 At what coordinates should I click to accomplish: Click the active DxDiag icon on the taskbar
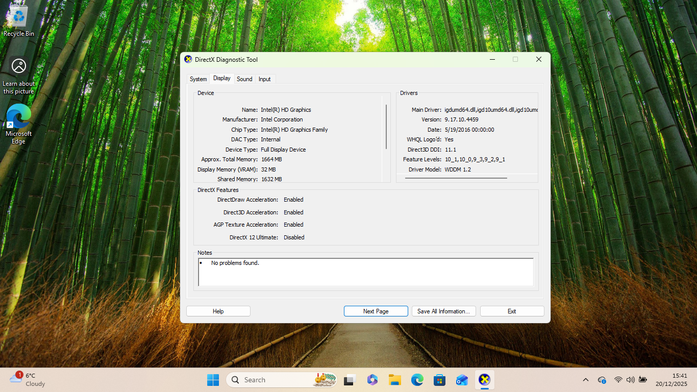[x=484, y=380]
